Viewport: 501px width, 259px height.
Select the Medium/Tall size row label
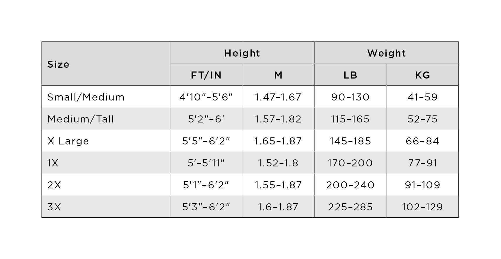(x=81, y=119)
